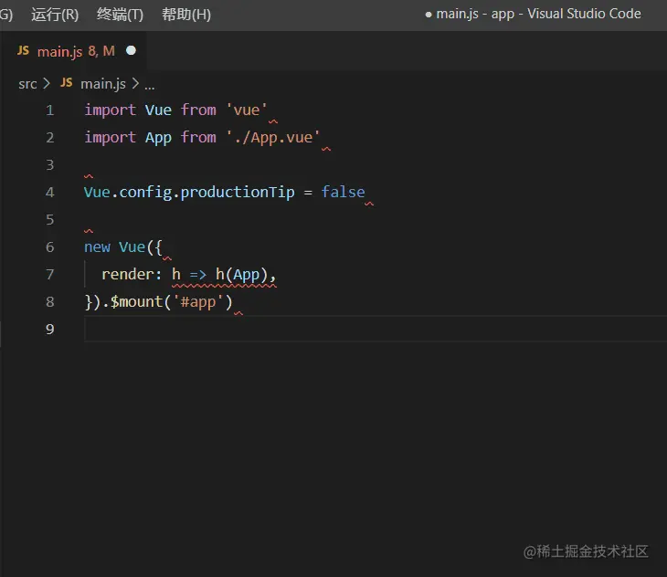Click the src breadcrumb folder
667x577 pixels.
(27, 84)
